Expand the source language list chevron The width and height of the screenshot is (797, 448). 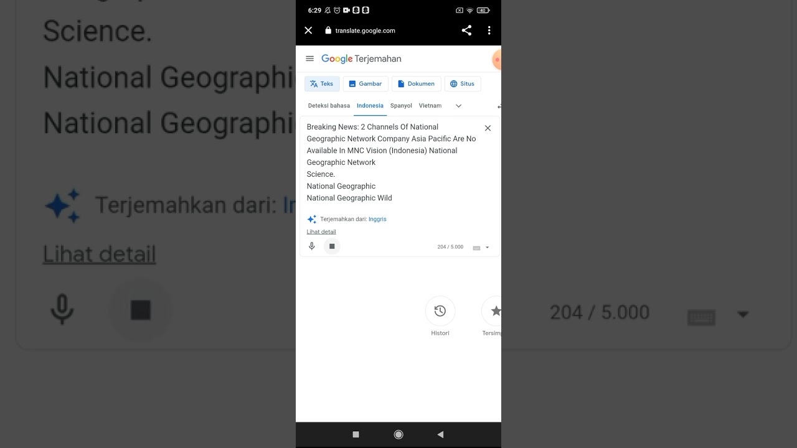(459, 106)
